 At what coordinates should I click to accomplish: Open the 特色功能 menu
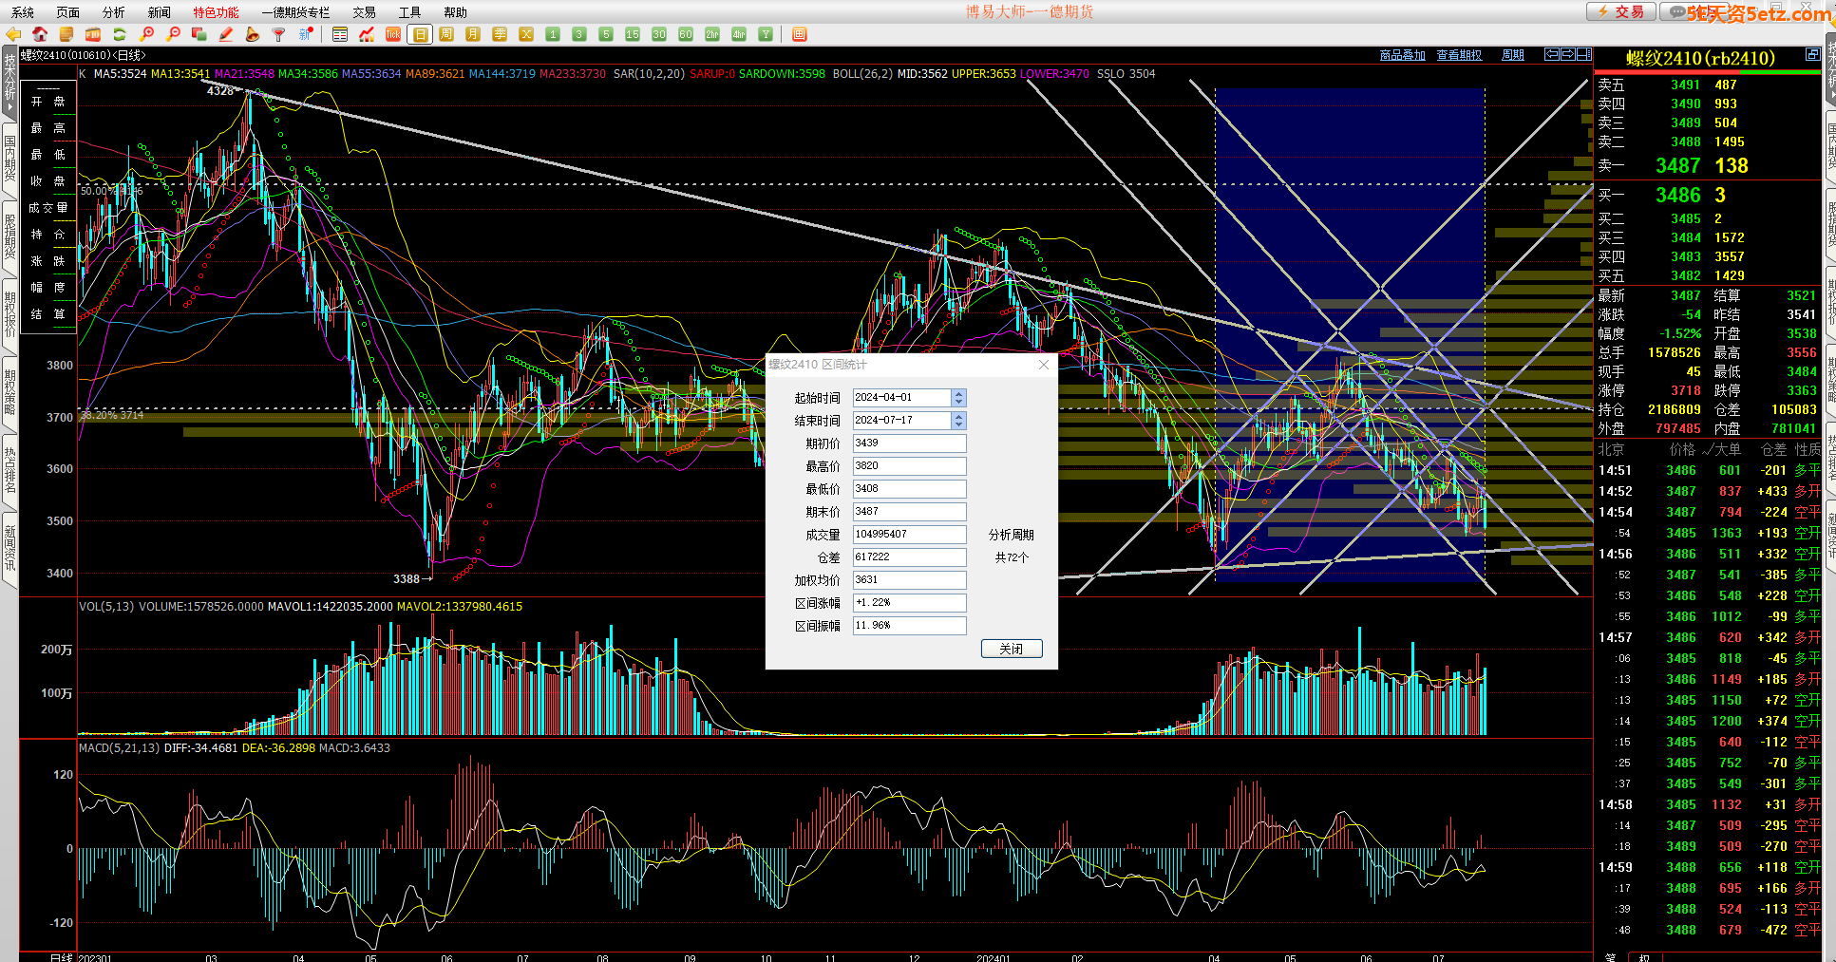(217, 12)
